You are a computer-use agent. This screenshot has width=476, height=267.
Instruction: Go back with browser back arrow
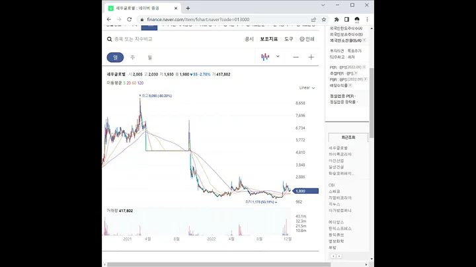[x=109, y=19]
